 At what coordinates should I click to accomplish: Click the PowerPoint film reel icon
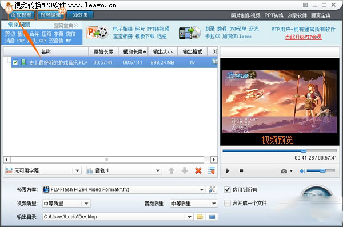coord(97,33)
